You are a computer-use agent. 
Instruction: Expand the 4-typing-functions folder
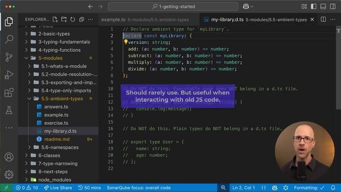[x=58, y=50]
